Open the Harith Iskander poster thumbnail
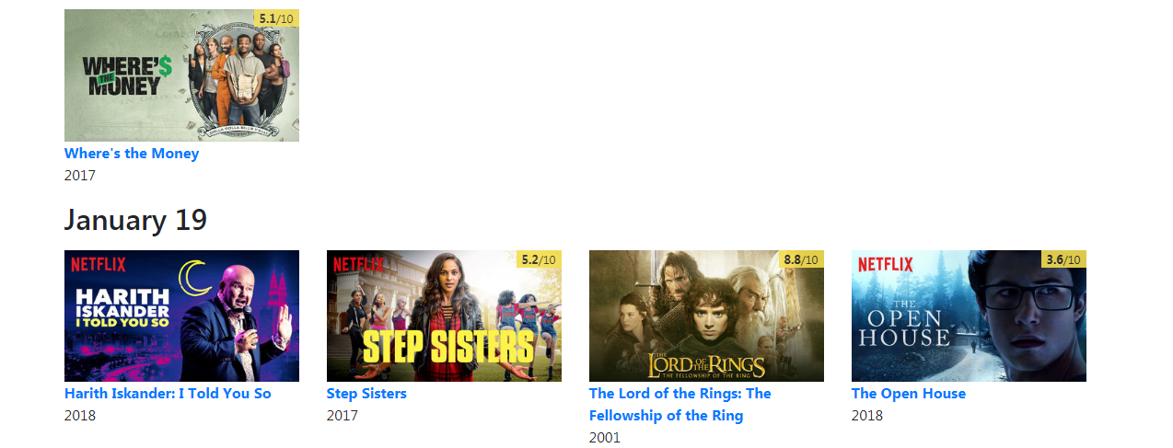Viewport: 1173px width, 448px height. click(181, 316)
